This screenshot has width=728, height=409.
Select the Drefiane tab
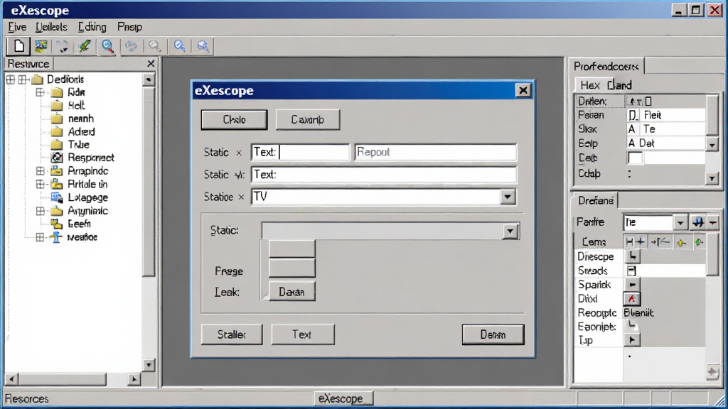coord(595,200)
